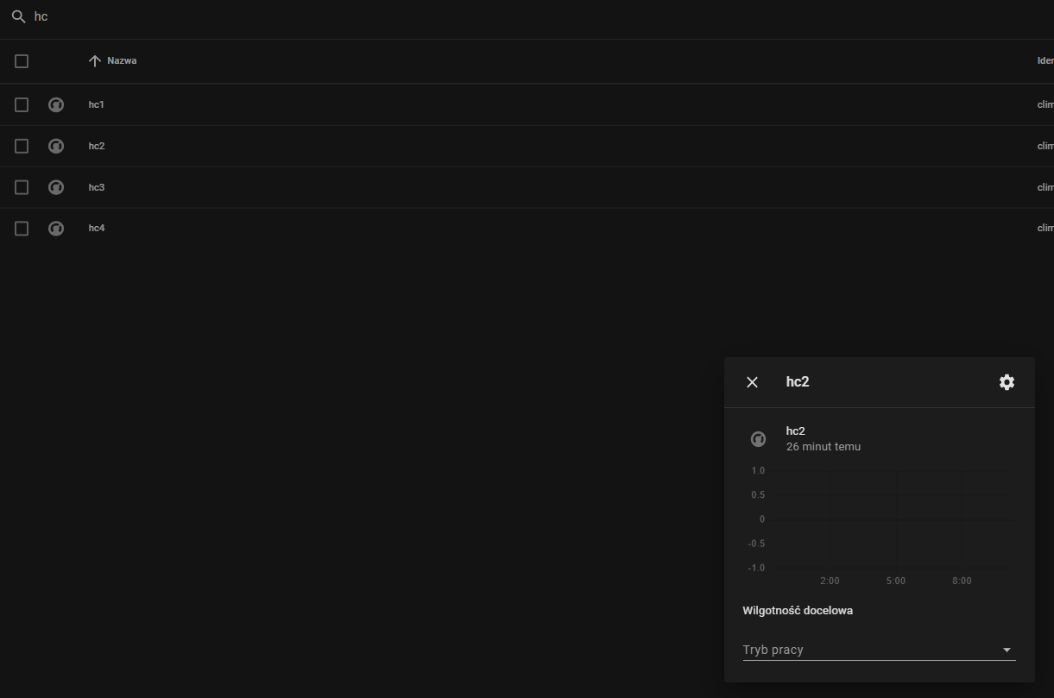Screen dimensions: 1054x698
Task: Open hc2 dialog settings gear
Action: 1007,382
